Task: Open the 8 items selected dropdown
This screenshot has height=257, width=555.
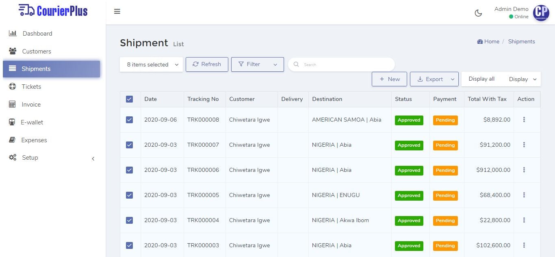Action: pos(151,64)
